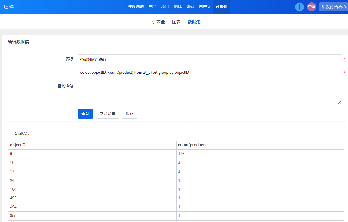This screenshot has width=348, height=222.
Task: Go to the 年度总结 menu
Action: click(x=136, y=7)
